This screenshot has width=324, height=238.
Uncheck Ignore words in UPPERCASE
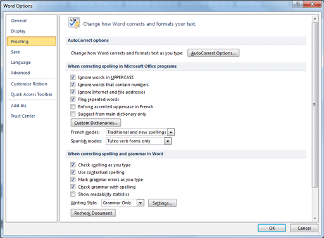(x=73, y=77)
